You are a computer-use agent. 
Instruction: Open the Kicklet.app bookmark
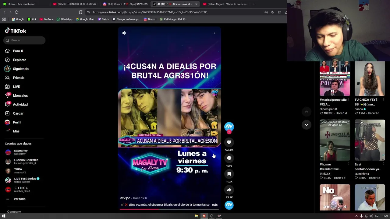click(173, 19)
